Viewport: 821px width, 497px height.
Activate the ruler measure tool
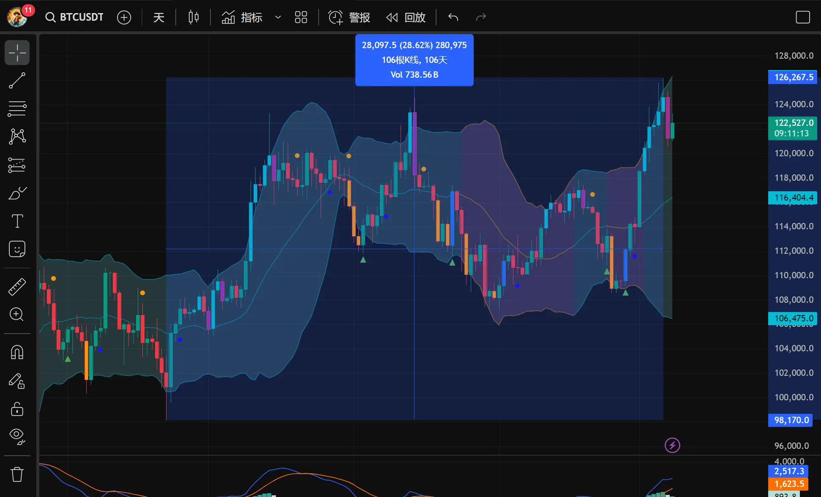coord(17,287)
